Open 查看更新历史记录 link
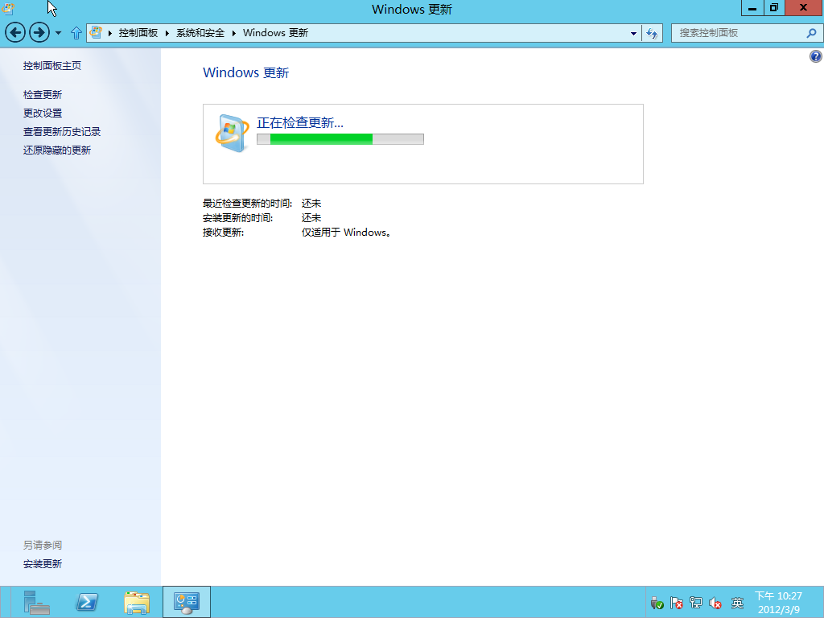The width and height of the screenshot is (824, 618). point(62,131)
